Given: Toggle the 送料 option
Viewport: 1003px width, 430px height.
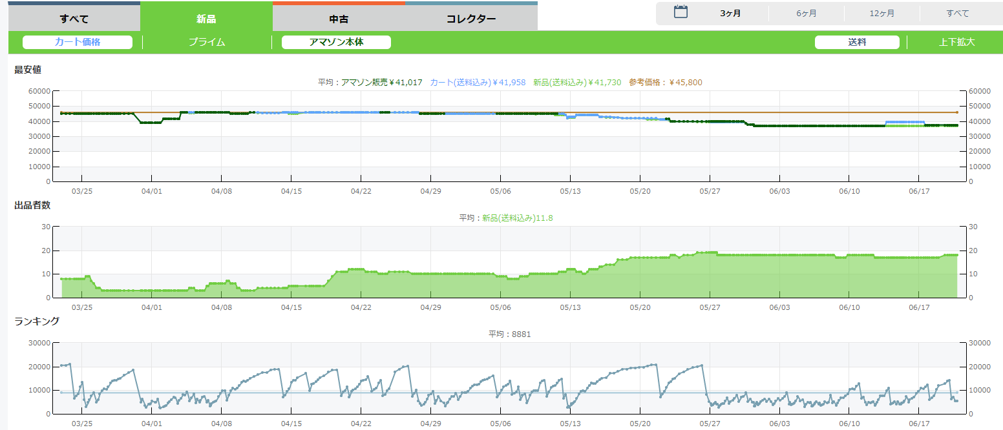Looking at the screenshot, I should [x=857, y=42].
